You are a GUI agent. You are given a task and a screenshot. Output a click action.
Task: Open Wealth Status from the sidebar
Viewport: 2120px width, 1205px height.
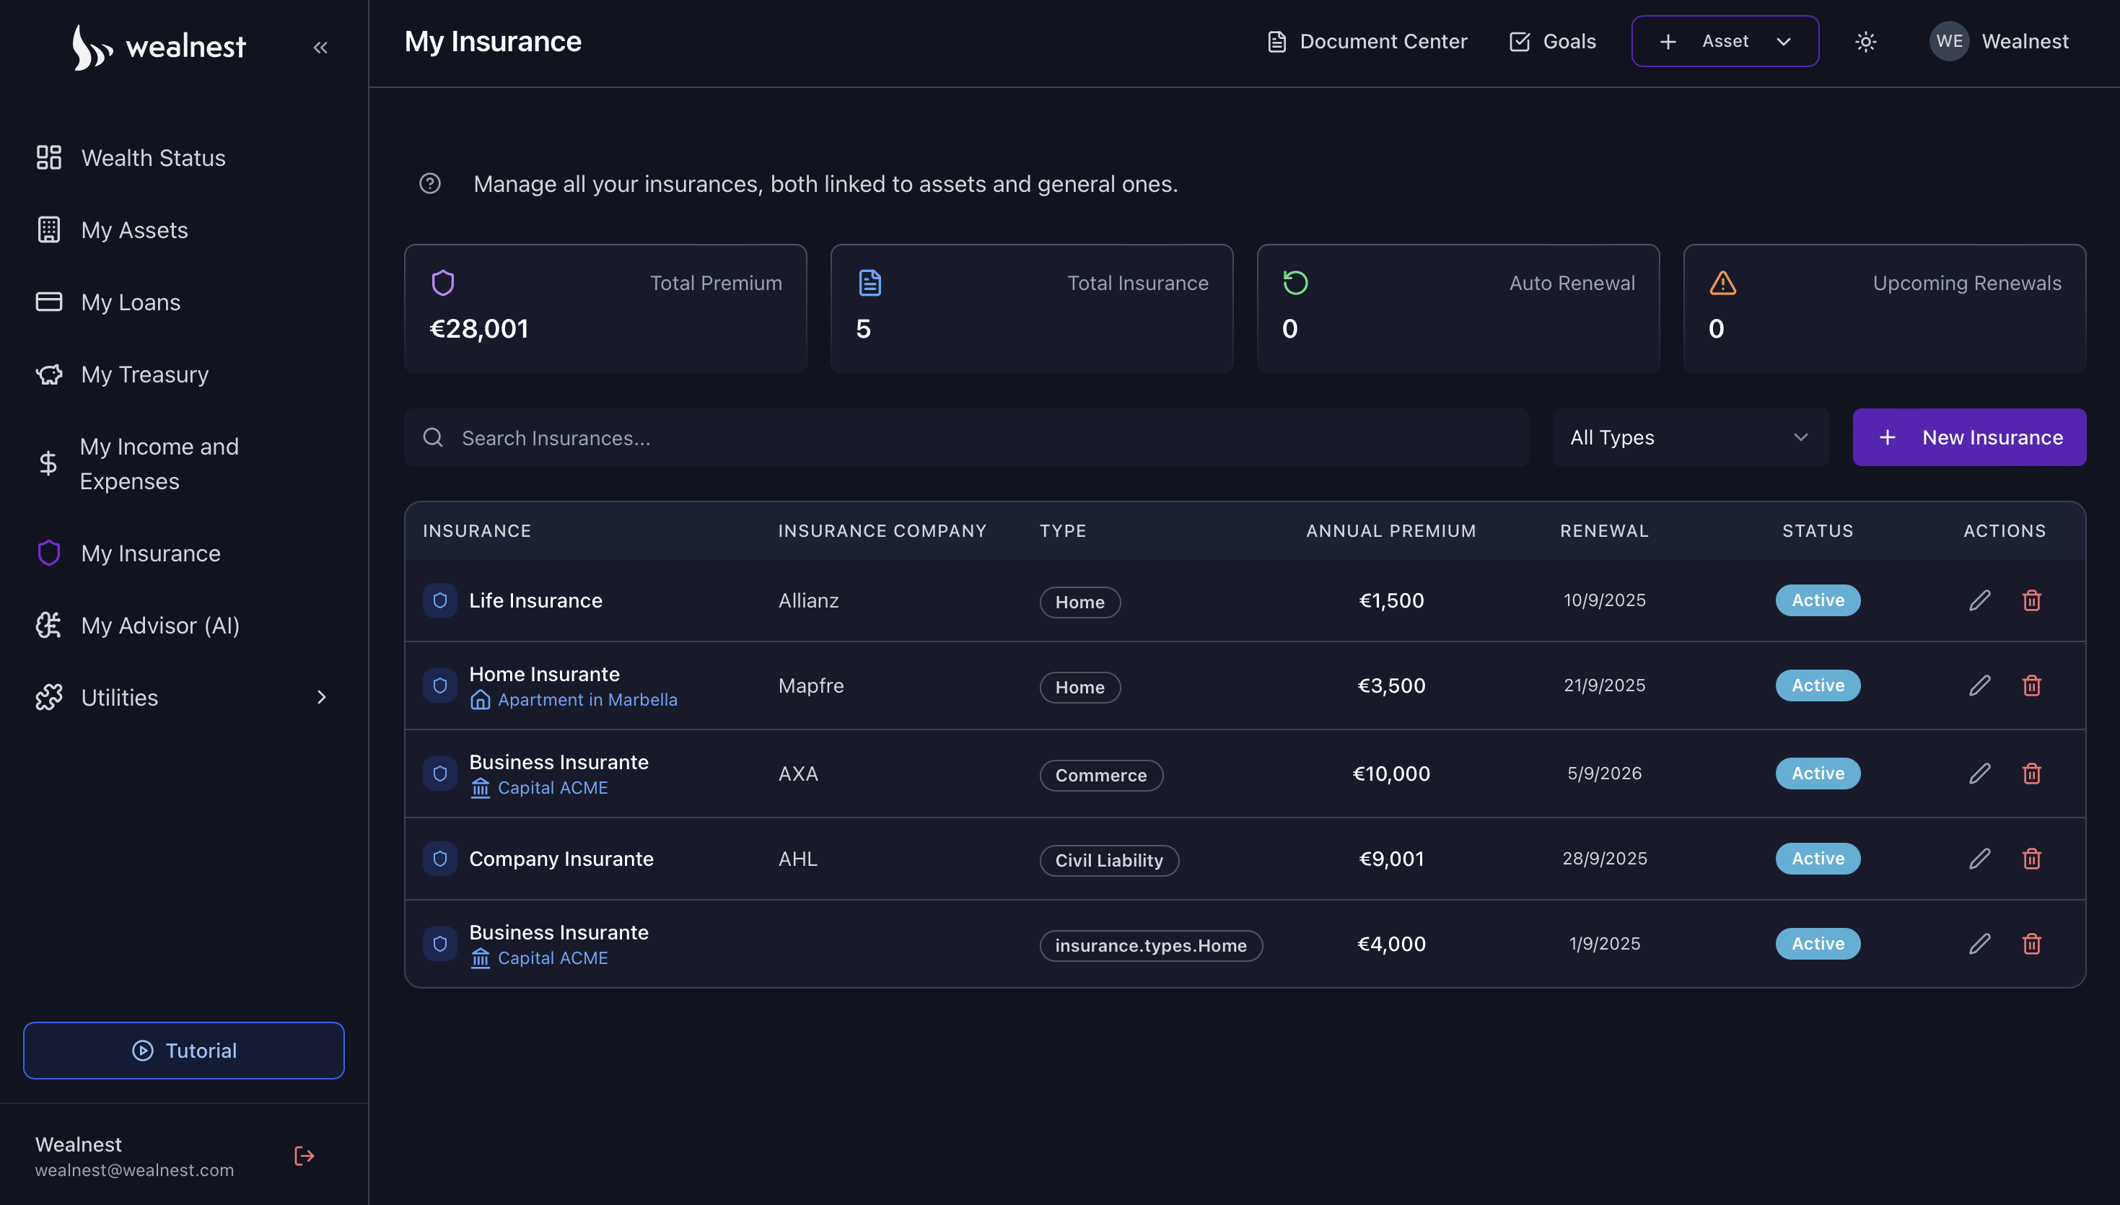pos(153,157)
